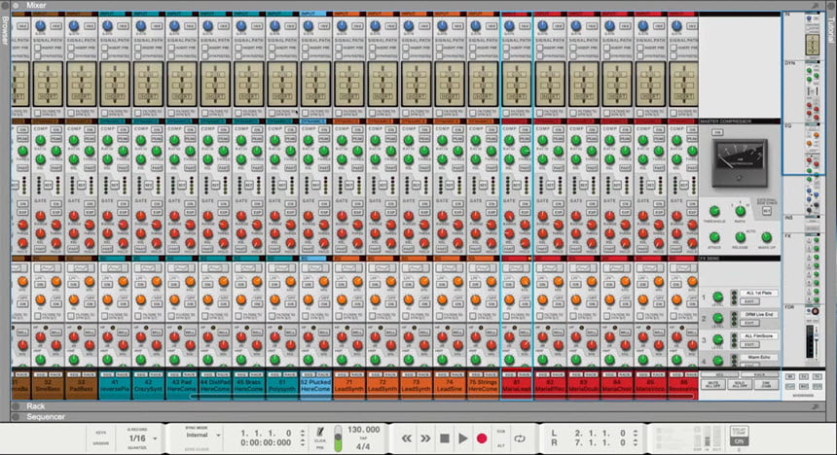This screenshot has height=455, width=837.
Task: Click Edit under ALL FilmScore send
Action: click(749, 344)
